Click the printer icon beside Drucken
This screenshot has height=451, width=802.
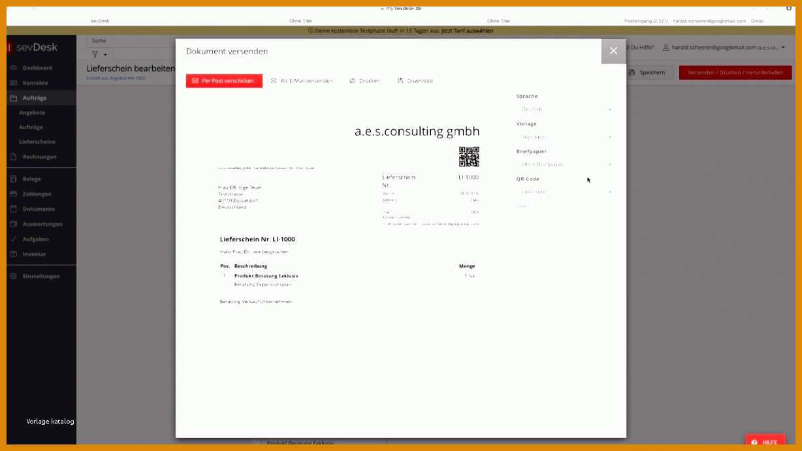click(x=353, y=81)
